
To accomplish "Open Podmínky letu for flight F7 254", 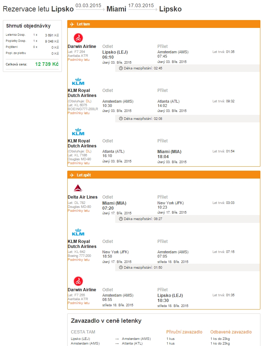I will (x=78, y=60).
